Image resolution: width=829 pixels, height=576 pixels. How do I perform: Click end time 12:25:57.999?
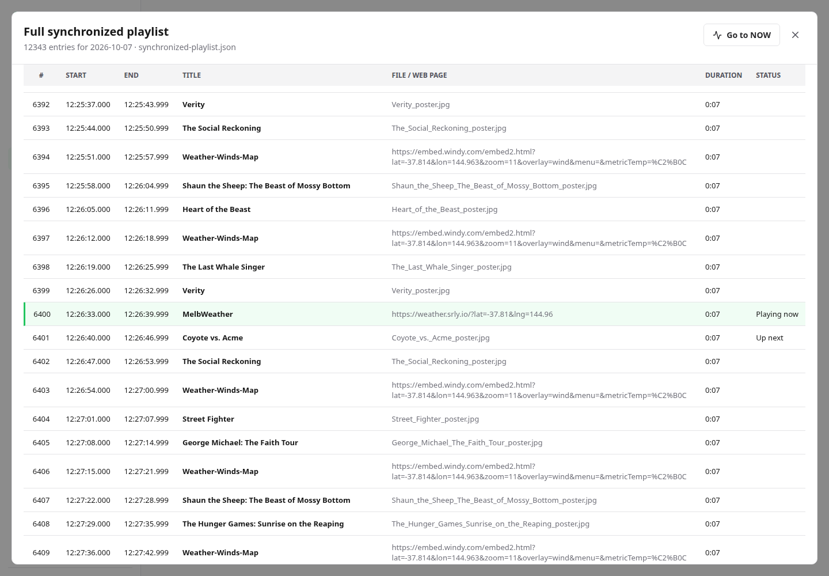(x=146, y=157)
